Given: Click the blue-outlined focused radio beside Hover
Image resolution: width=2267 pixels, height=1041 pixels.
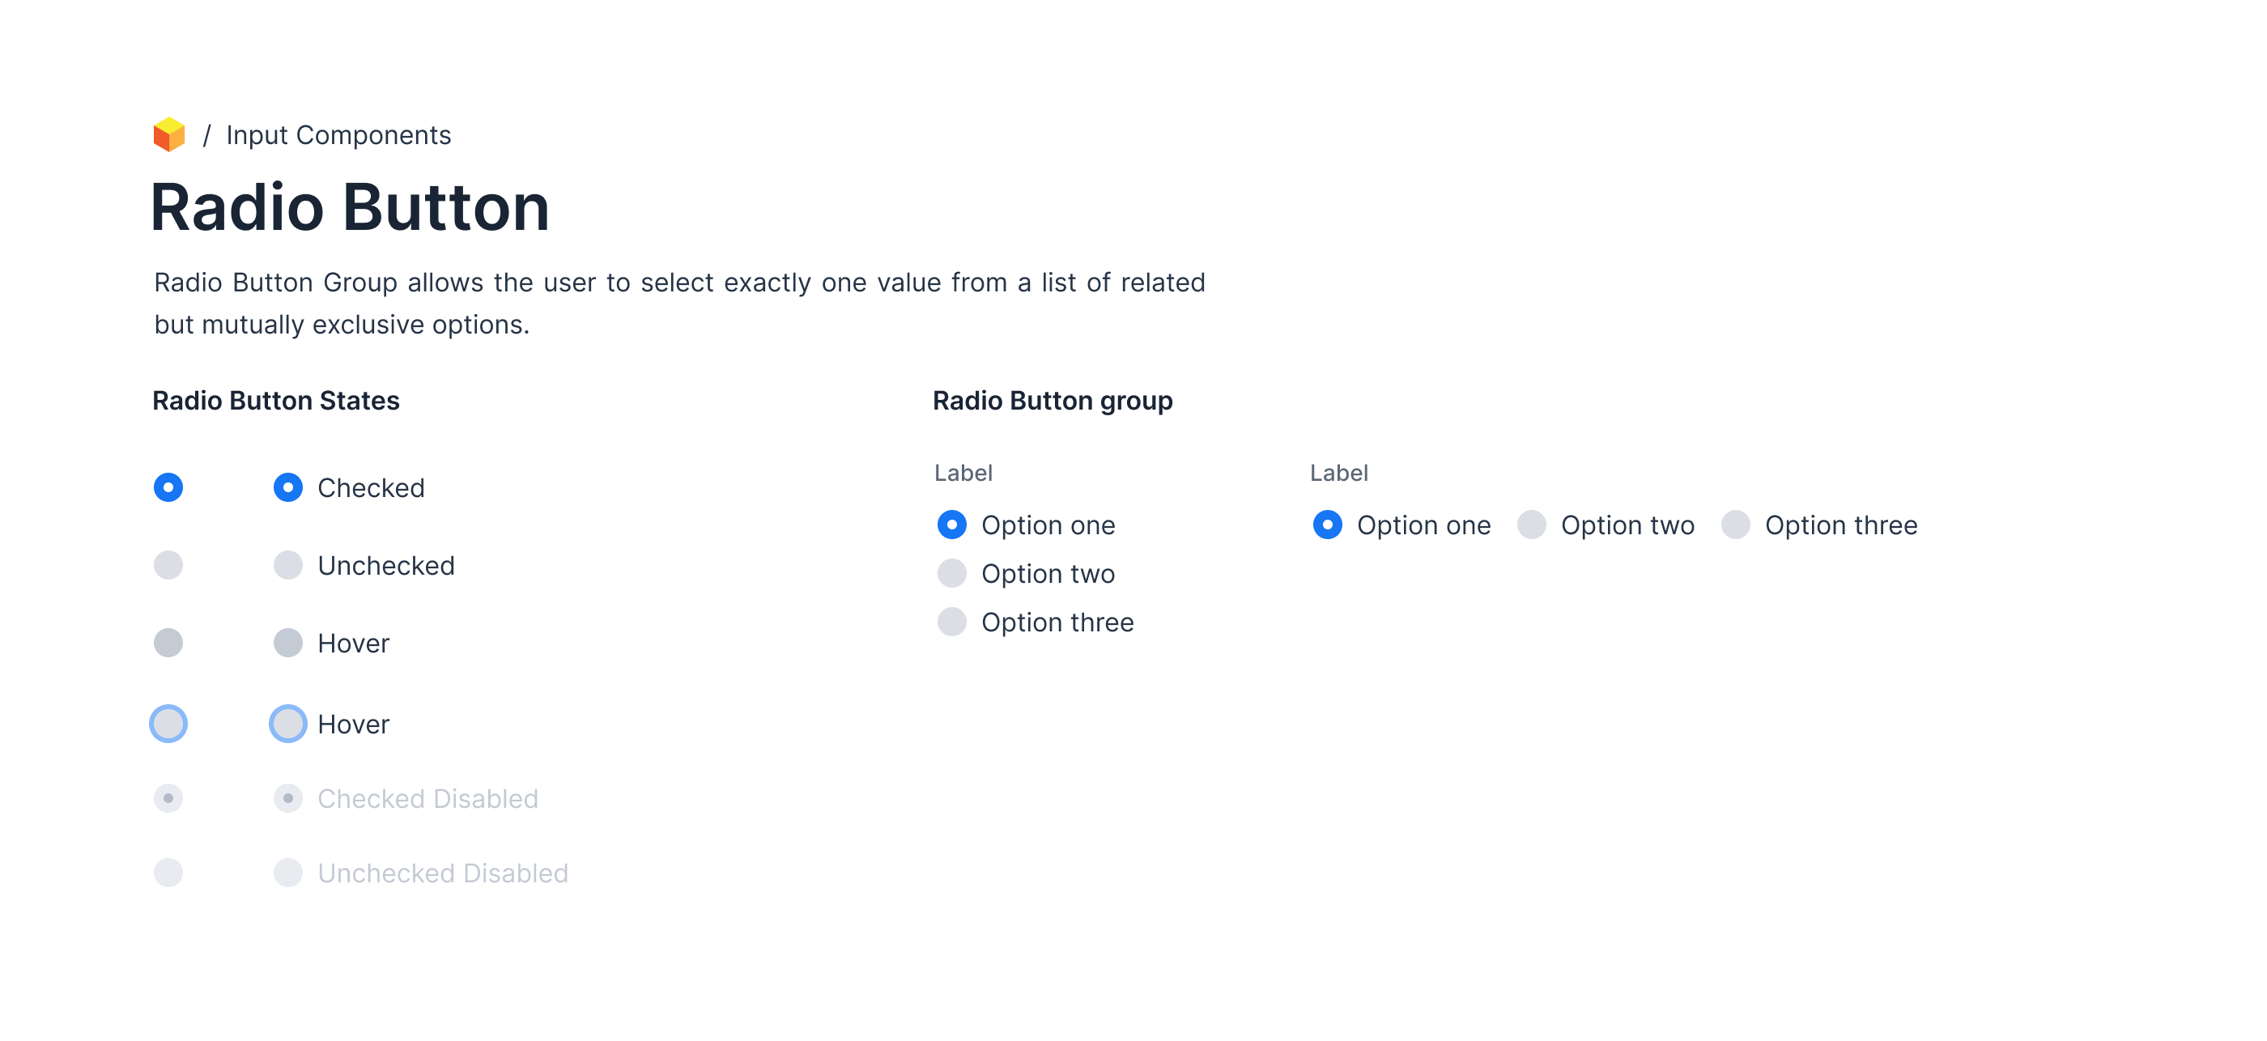Looking at the screenshot, I should [287, 724].
